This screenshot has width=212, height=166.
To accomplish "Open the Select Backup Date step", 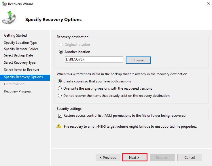I will coord(18,55).
